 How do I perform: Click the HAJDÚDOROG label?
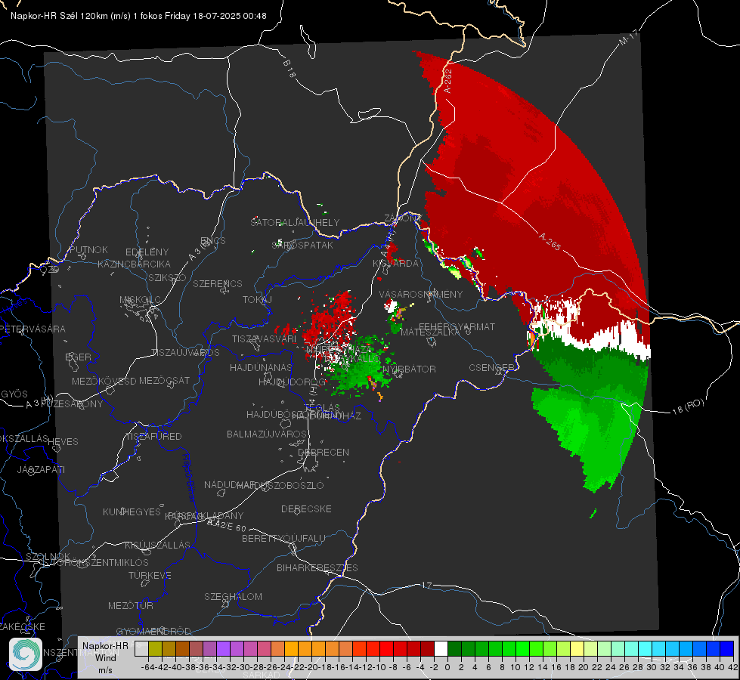click(x=292, y=382)
